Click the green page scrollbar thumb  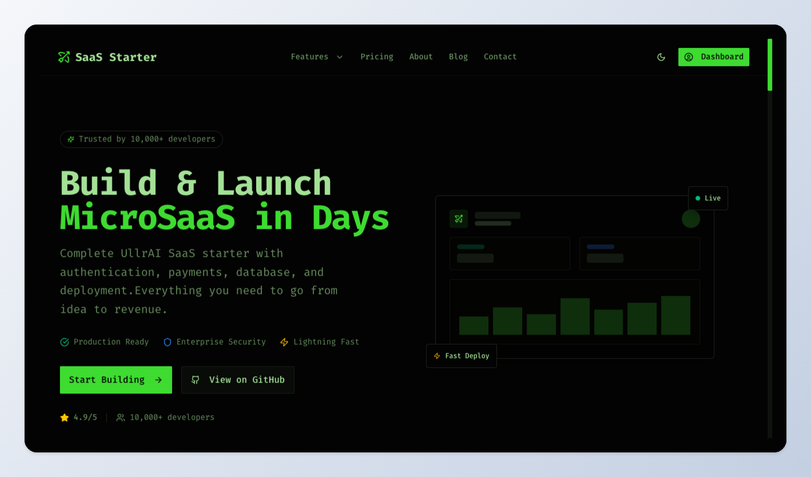[x=770, y=65]
